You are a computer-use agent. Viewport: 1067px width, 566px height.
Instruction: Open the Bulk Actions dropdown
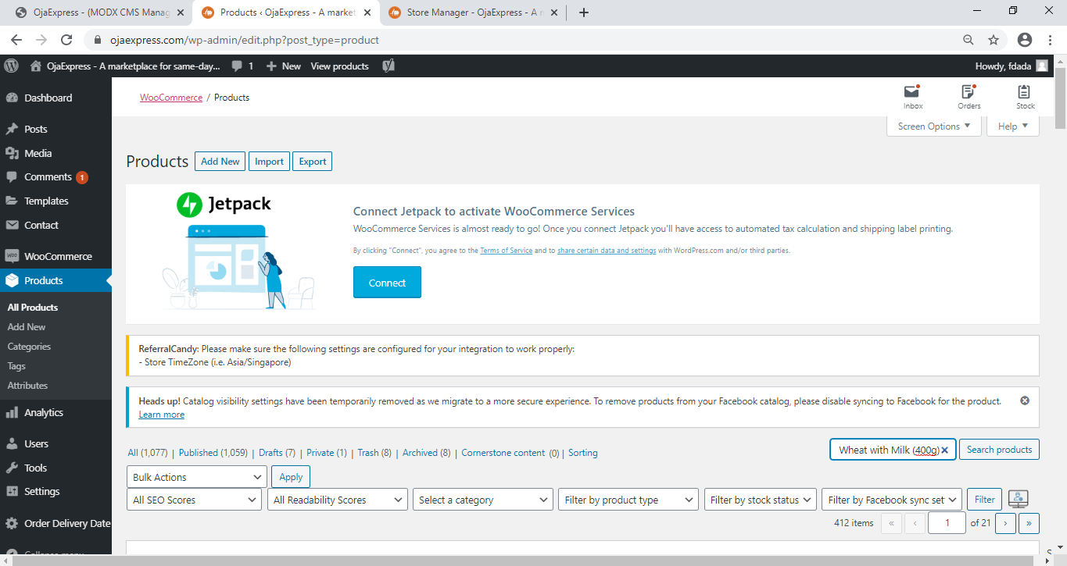(x=197, y=477)
